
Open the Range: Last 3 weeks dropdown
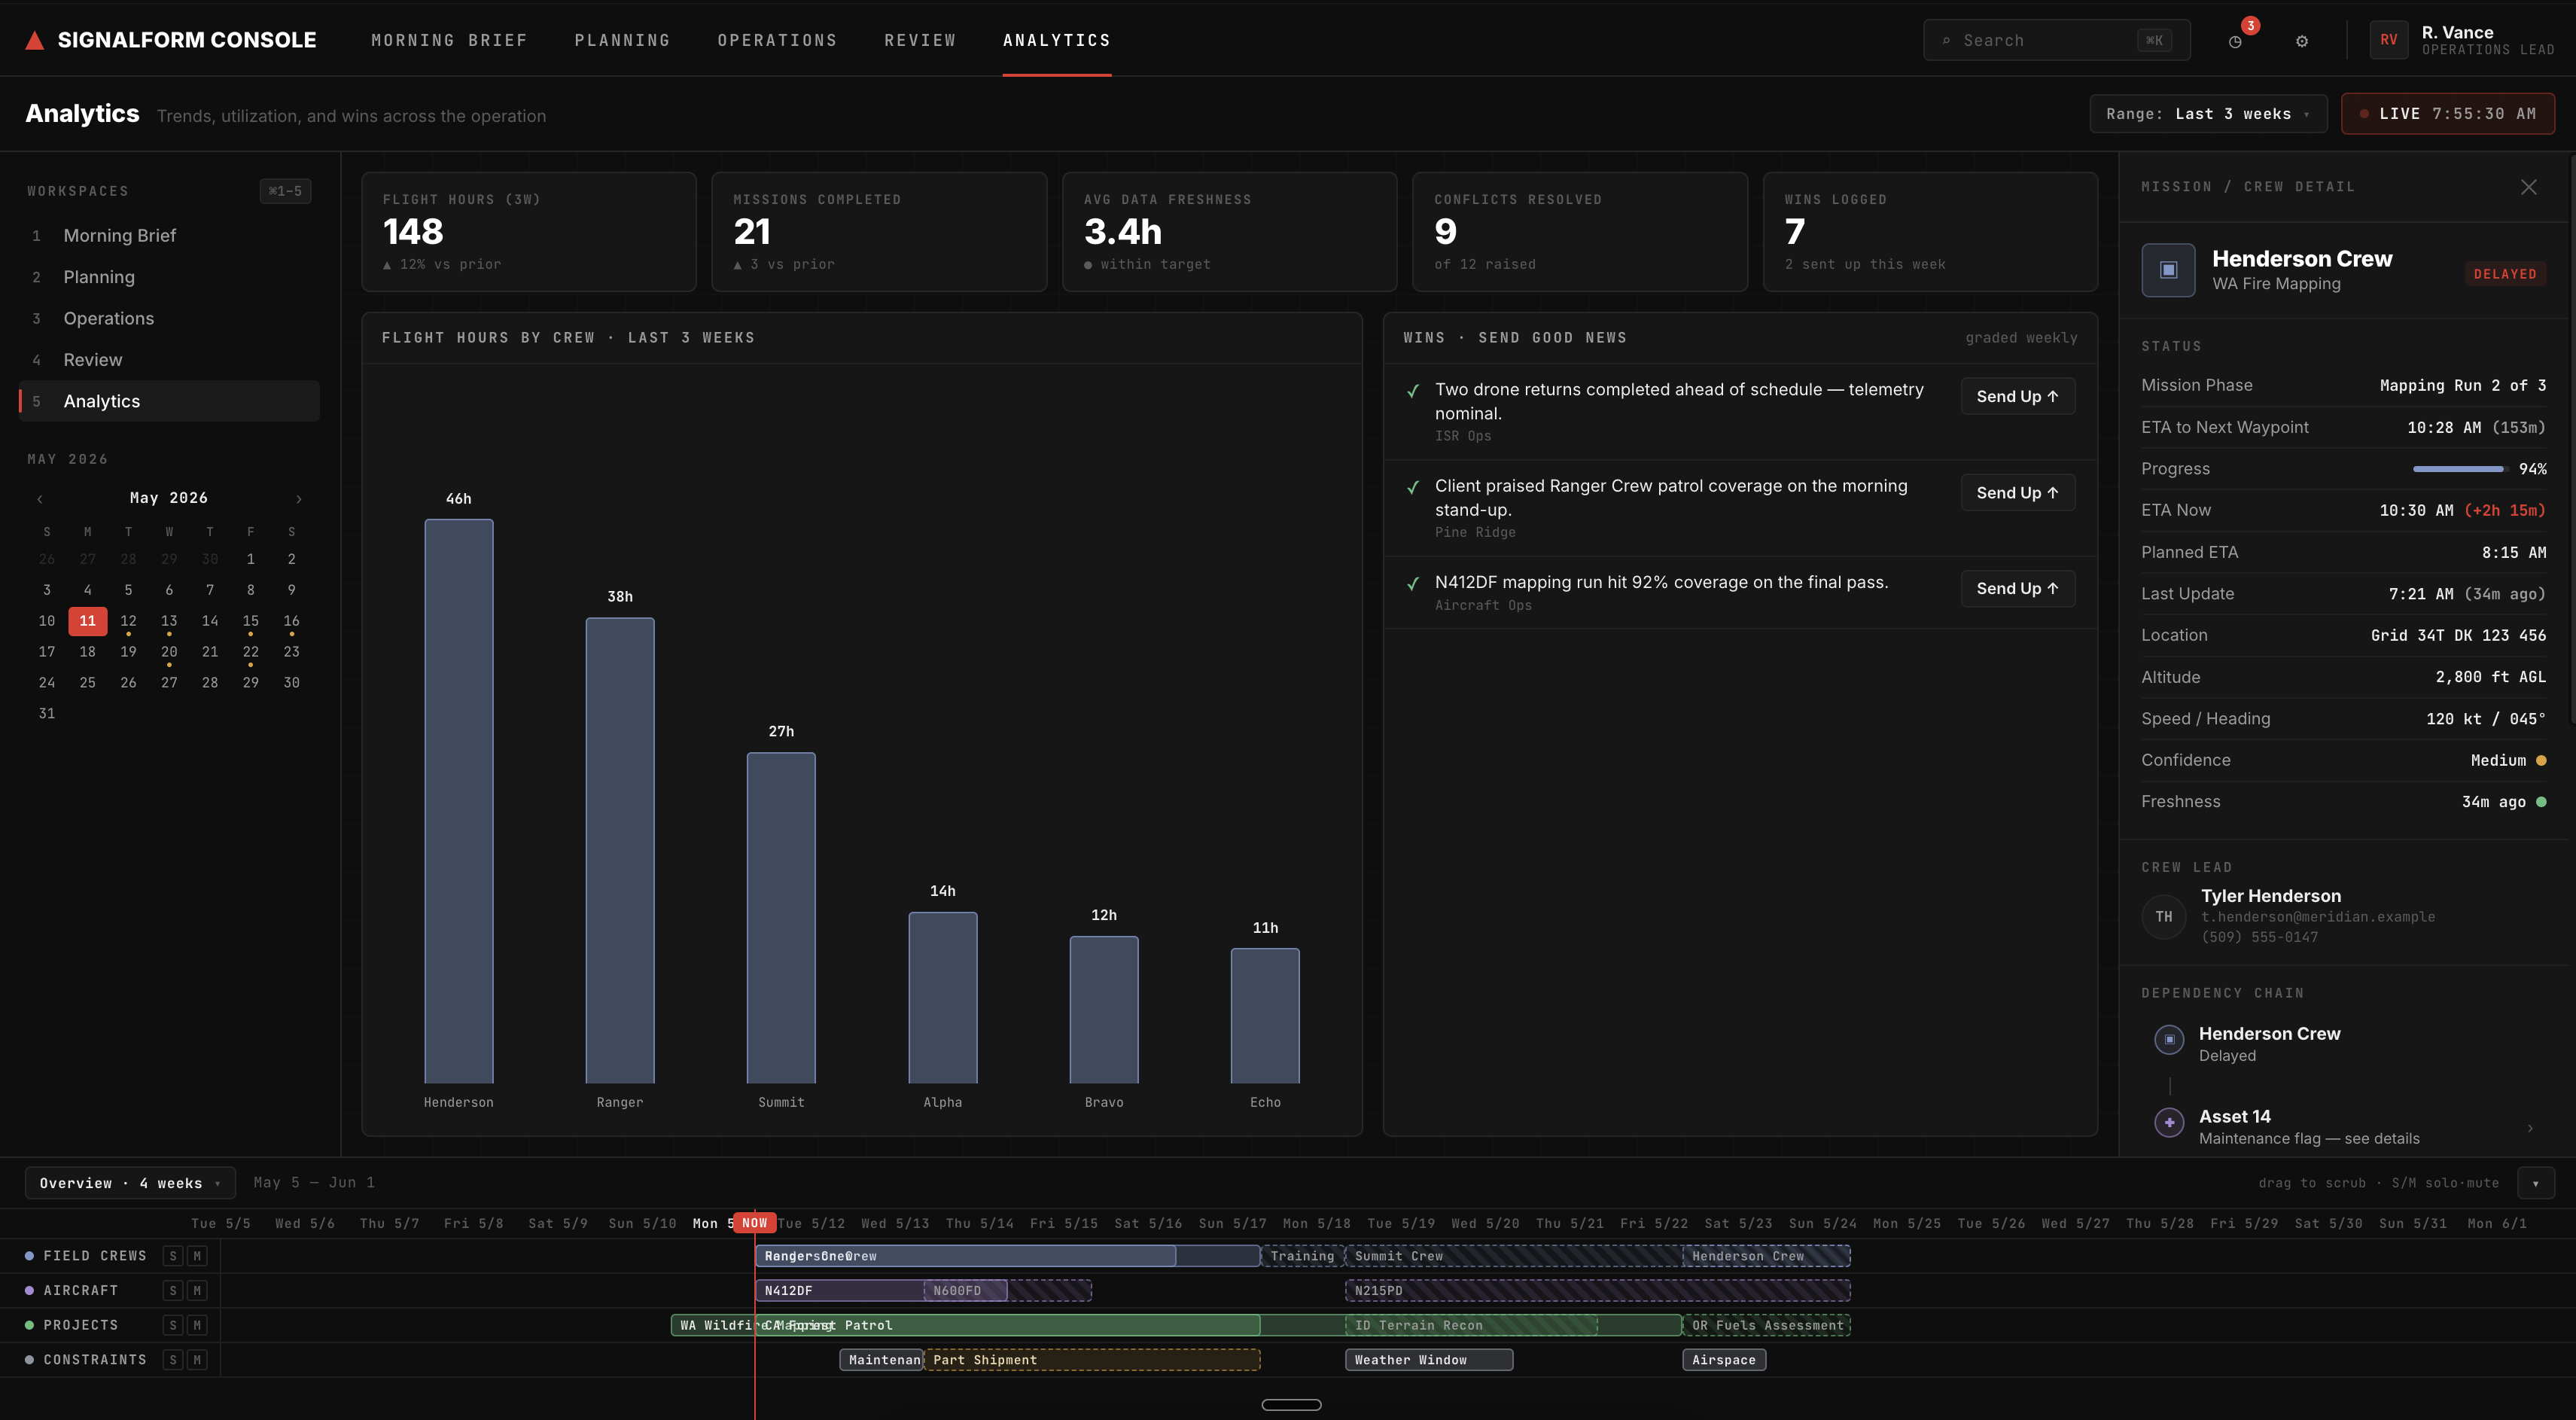tap(2208, 114)
